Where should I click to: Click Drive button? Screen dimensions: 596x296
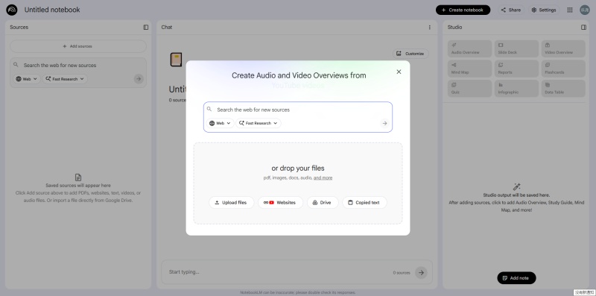pos(323,202)
